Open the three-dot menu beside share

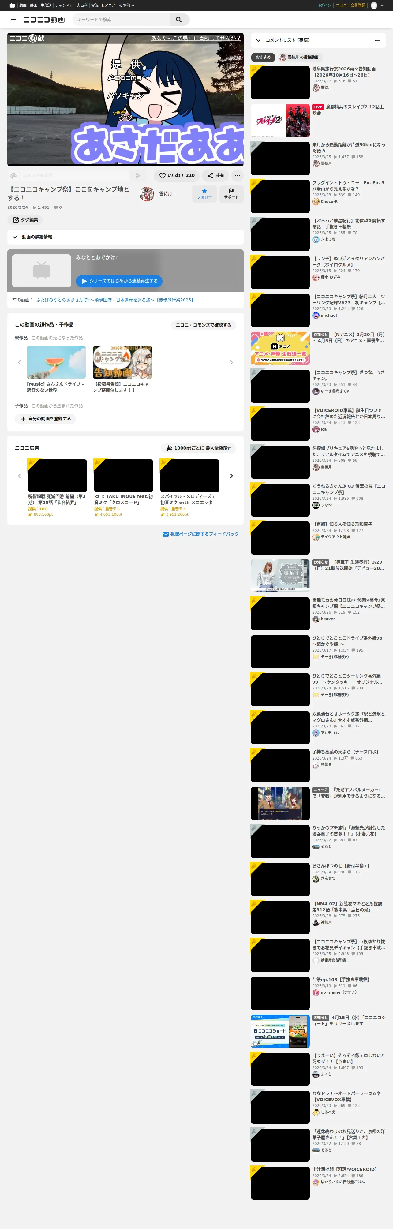tap(238, 176)
